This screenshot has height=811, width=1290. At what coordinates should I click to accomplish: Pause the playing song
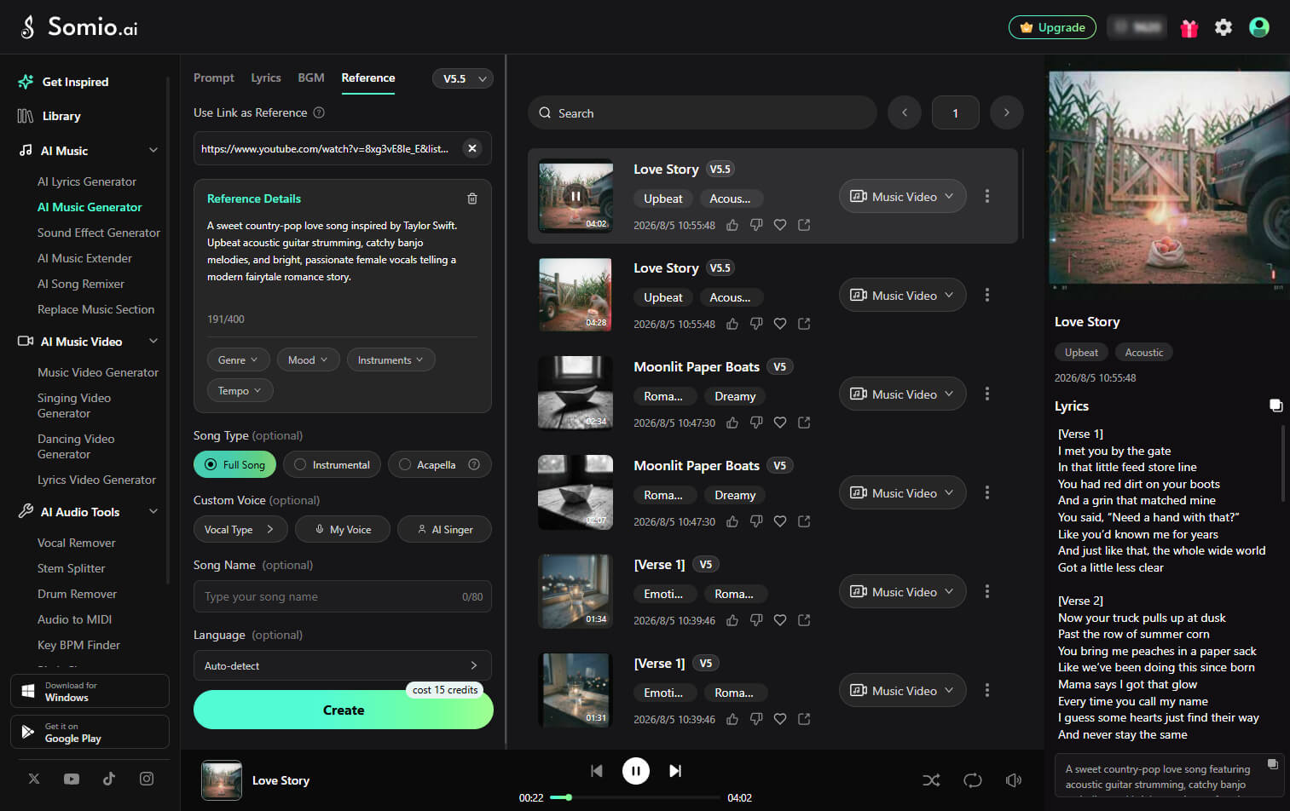click(636, 771)
